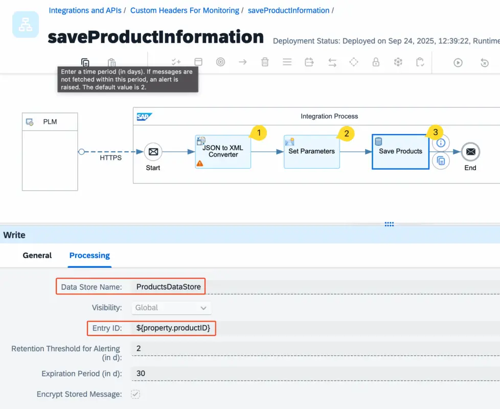The width and height of the screenshot is (500, 409).
Task: Open the Processing tab
Action: (89, 256)
